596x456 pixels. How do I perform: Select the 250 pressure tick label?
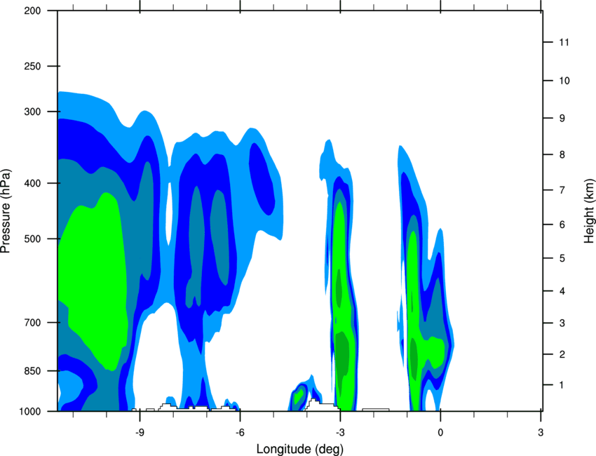click(x=32, y=66)
